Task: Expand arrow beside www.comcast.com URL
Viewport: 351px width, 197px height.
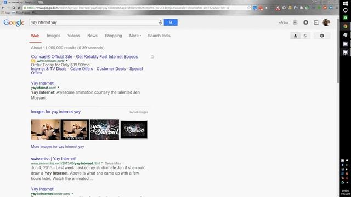Action: pos(66,61)
